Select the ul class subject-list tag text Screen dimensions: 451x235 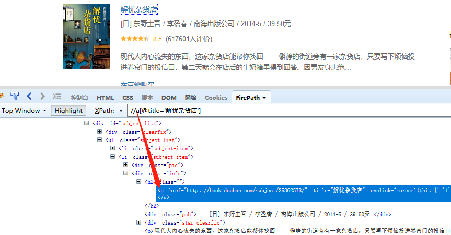point(143,140)
